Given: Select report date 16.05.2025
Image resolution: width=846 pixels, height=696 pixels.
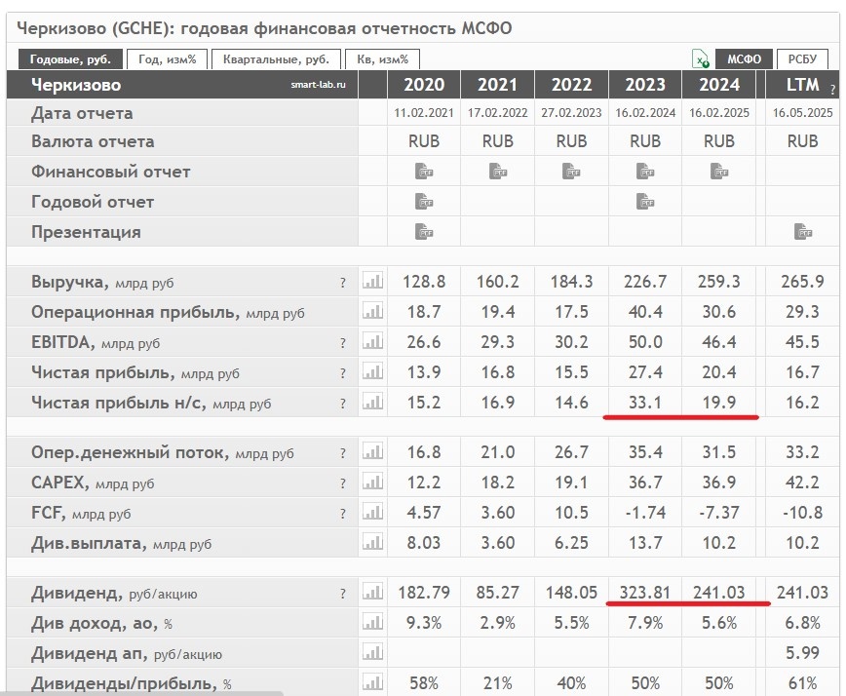Looking at the screenshot, I should pos(803,113).
